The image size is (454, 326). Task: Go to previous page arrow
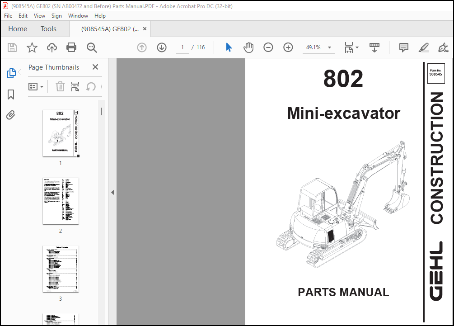(142, 47)
